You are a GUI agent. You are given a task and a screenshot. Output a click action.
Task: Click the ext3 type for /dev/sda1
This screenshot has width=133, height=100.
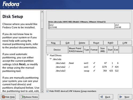86,63
